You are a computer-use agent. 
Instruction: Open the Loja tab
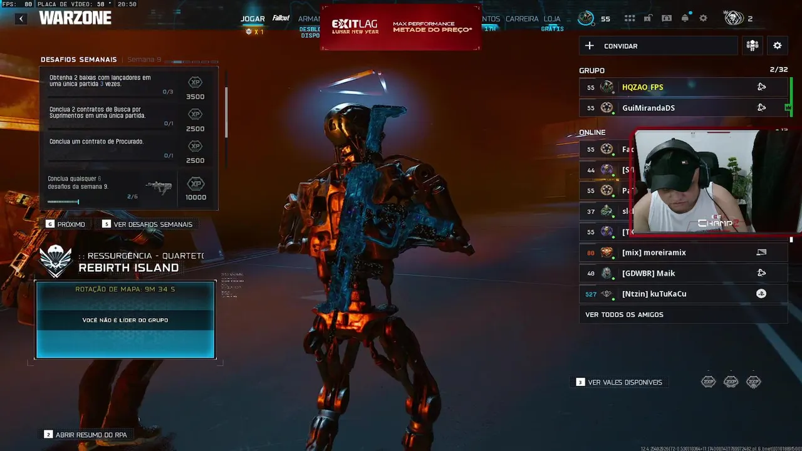pos(552,19)
